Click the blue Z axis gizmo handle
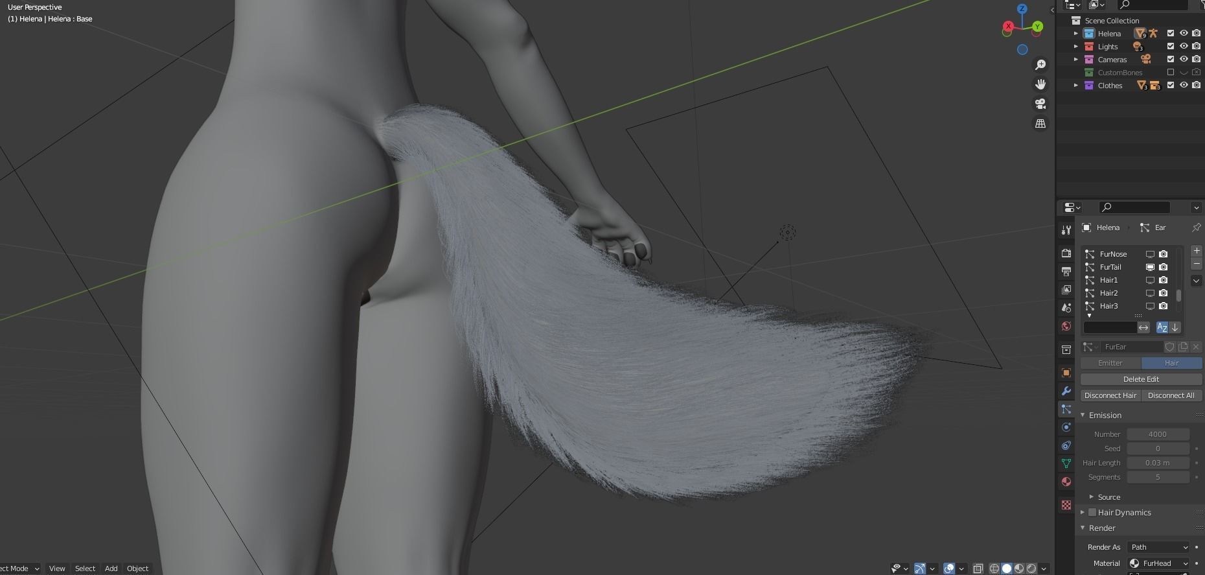Screen dimensions: 1205x575 pos(1022,8)
